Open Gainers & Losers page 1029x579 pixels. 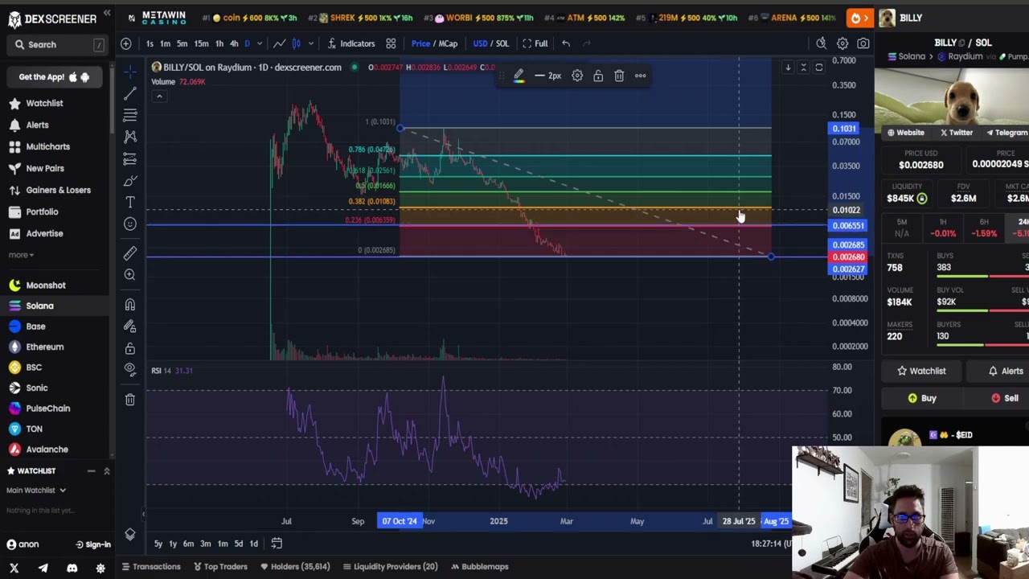coord(58,190)
